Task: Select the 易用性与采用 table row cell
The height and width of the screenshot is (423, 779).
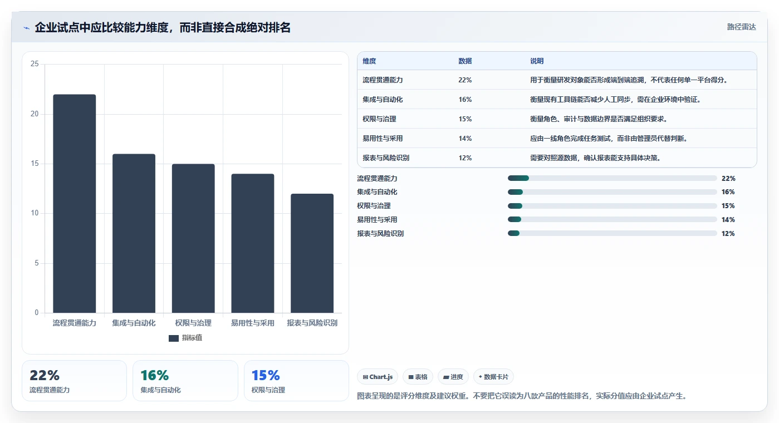Action: pyautogui.click(x=383, y=139)
